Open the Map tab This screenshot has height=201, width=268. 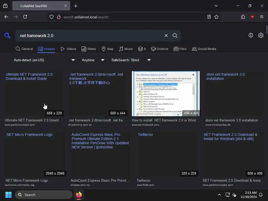pyautogui.click(x=108, y=49)
